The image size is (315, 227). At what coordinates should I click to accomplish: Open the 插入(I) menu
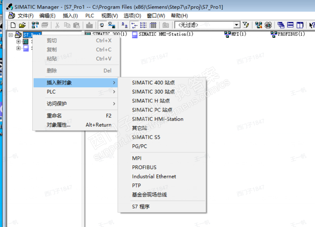[x=70, y=16]
